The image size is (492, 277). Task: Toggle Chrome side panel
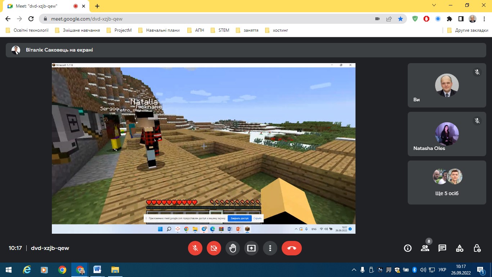pos(461,19)
